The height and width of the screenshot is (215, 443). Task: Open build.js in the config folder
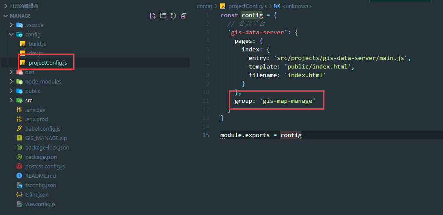(37, 44)
